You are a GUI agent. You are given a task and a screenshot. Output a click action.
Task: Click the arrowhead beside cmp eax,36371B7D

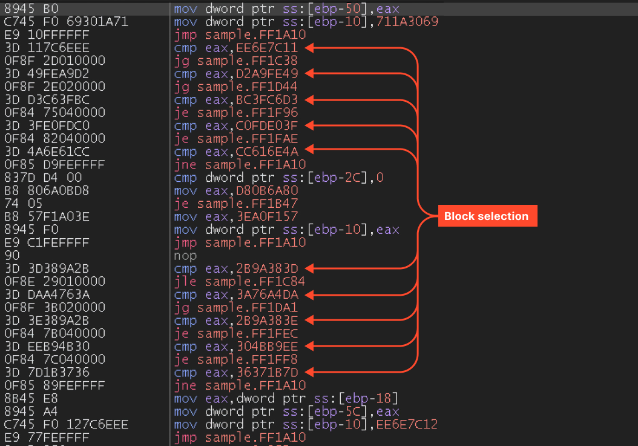310,372
